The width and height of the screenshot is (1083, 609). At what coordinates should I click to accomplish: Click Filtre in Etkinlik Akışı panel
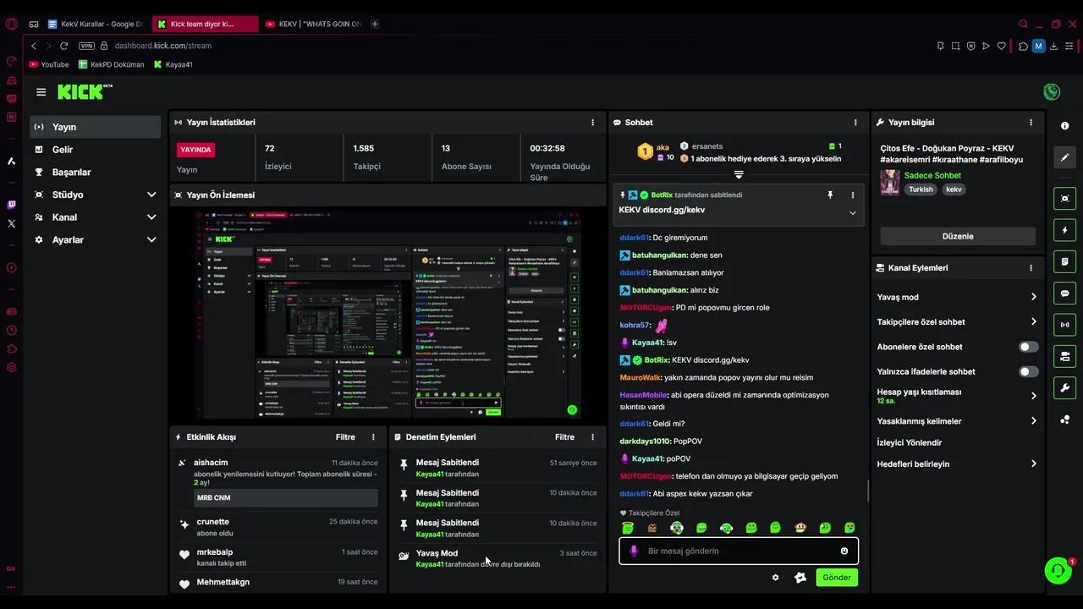(x=345, y=437)
